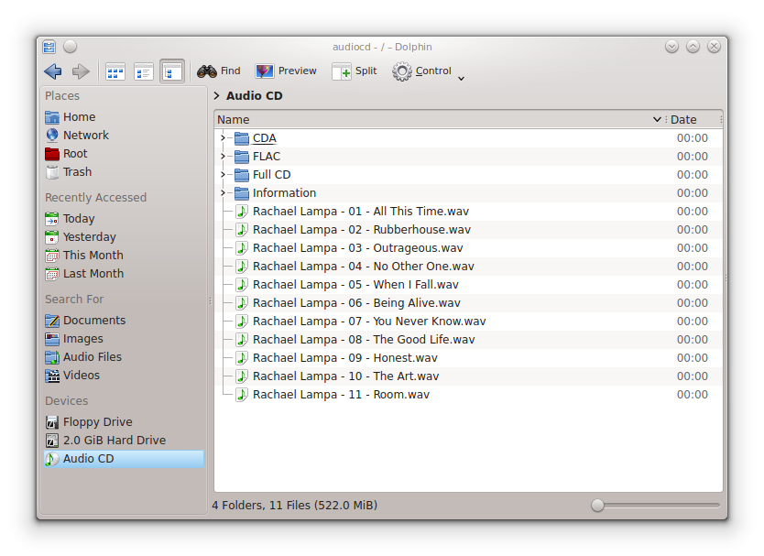Open the Control menu
Viewport: 764px width, 556px height.
coord(423,71)
